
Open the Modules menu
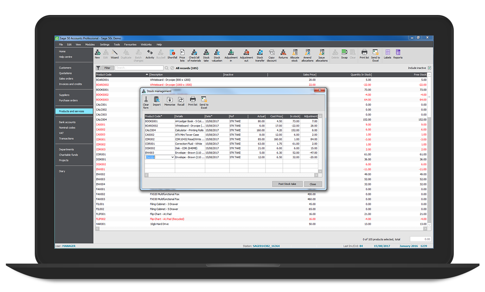90,44
